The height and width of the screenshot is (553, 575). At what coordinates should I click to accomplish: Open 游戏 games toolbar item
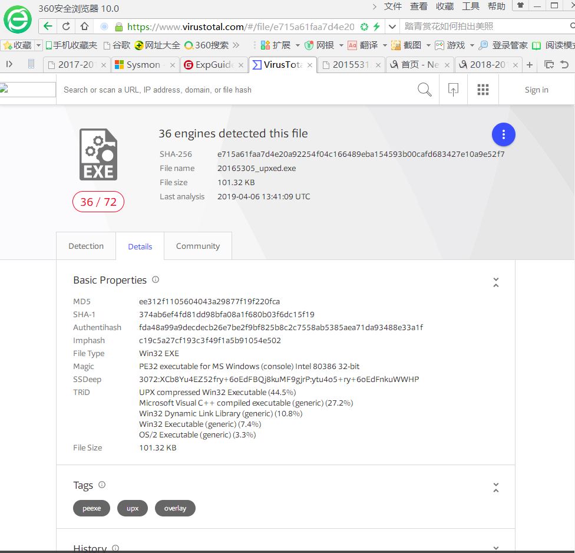pos(450,45)
